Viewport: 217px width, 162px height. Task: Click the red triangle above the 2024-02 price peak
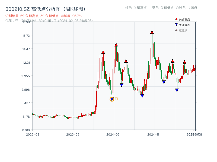coord(117,45)
